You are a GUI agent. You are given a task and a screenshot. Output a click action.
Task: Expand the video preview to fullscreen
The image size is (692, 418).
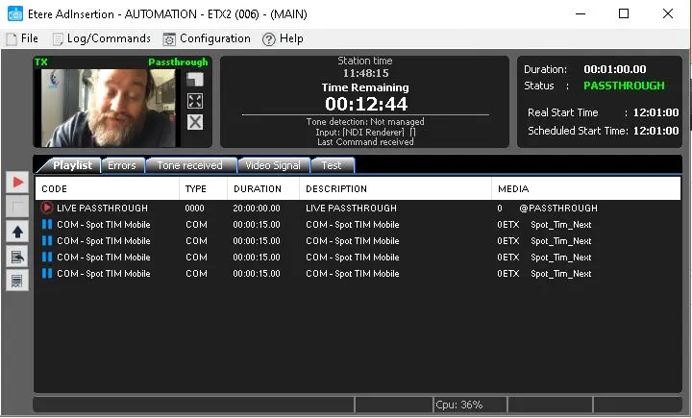(x=195, y=101)
